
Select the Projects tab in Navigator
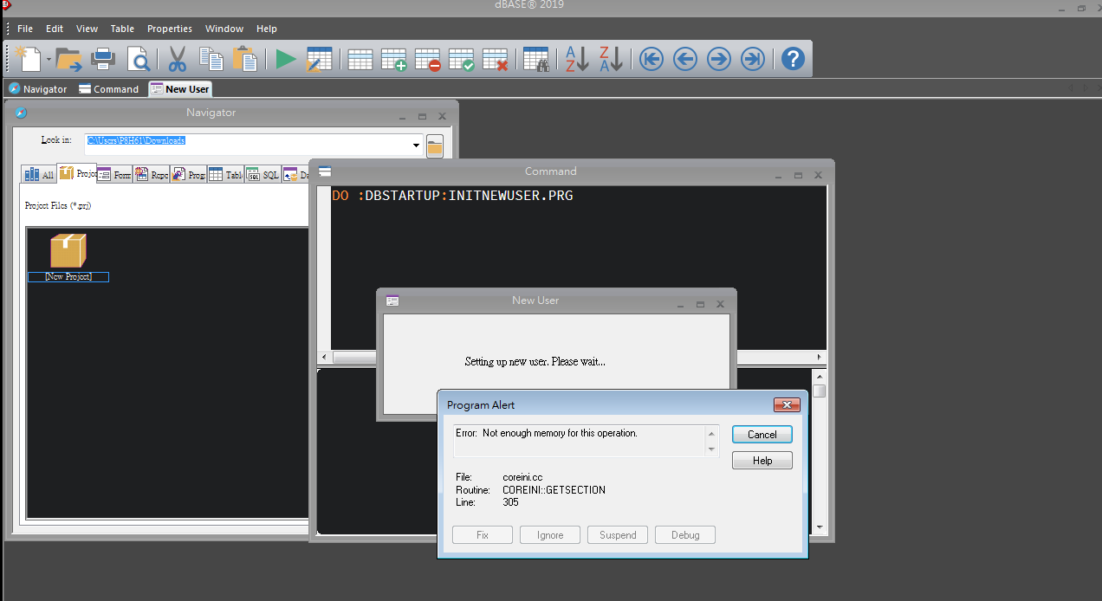77,174
